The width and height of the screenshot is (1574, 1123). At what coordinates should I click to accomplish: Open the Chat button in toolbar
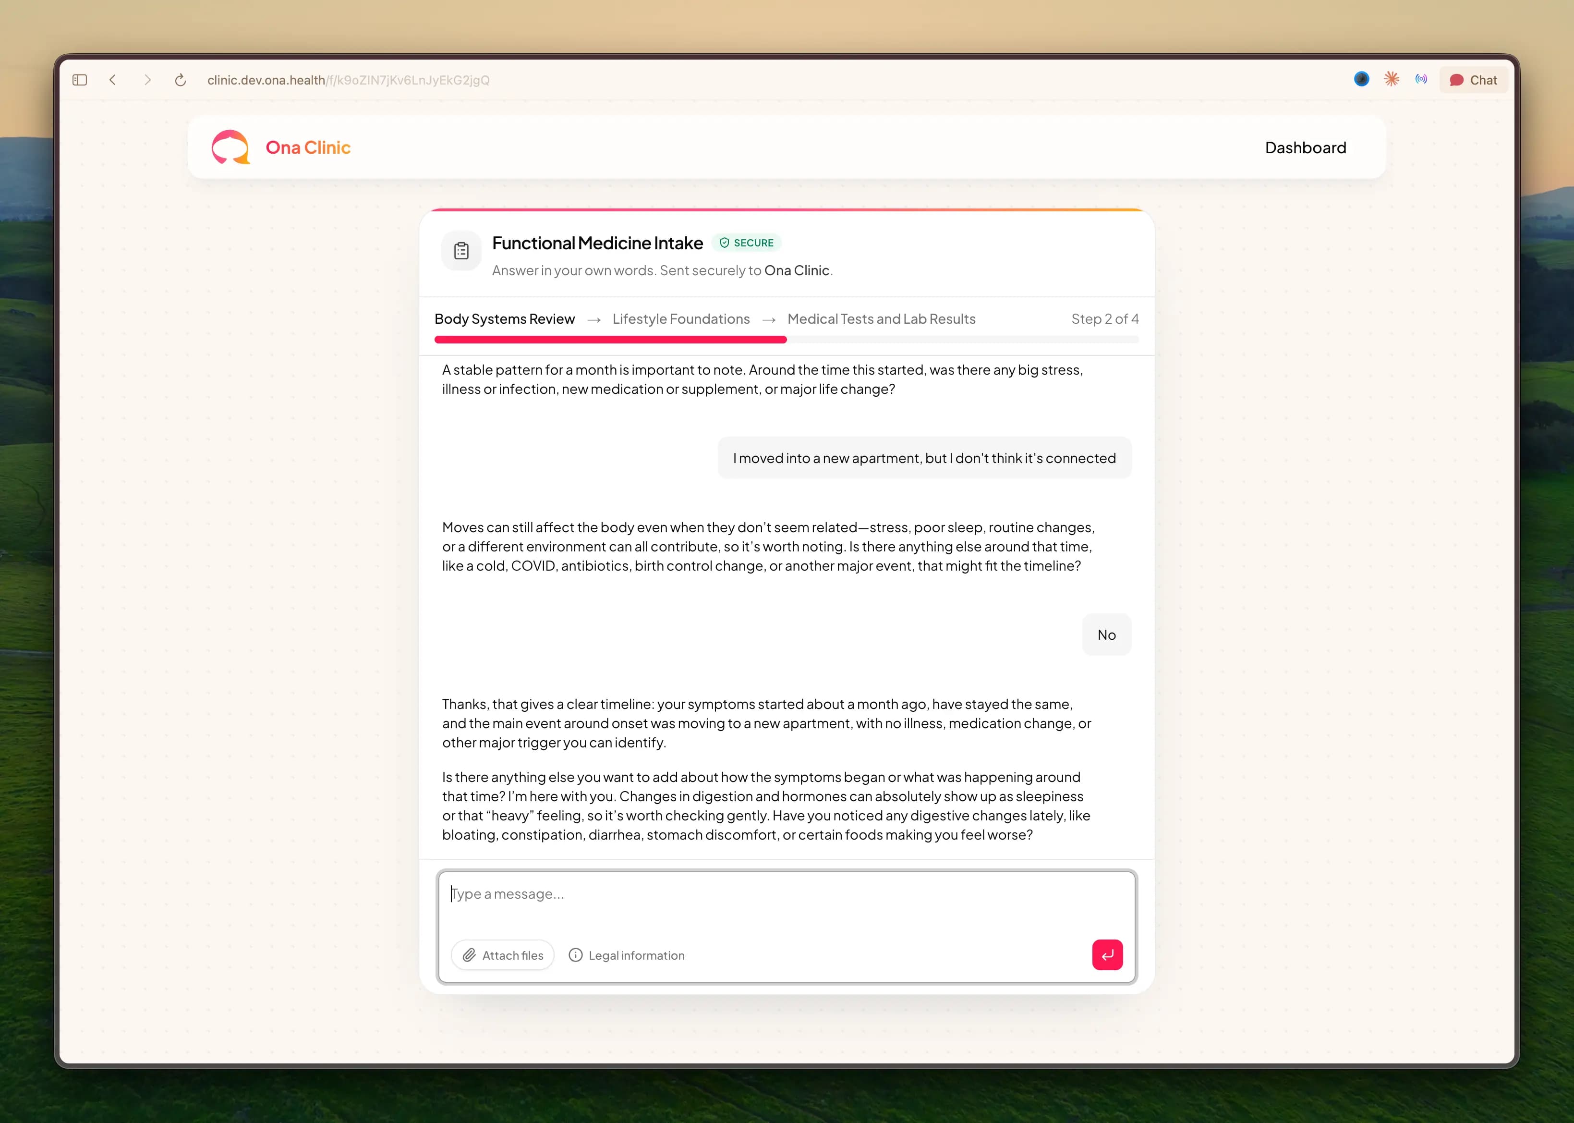1473,80
